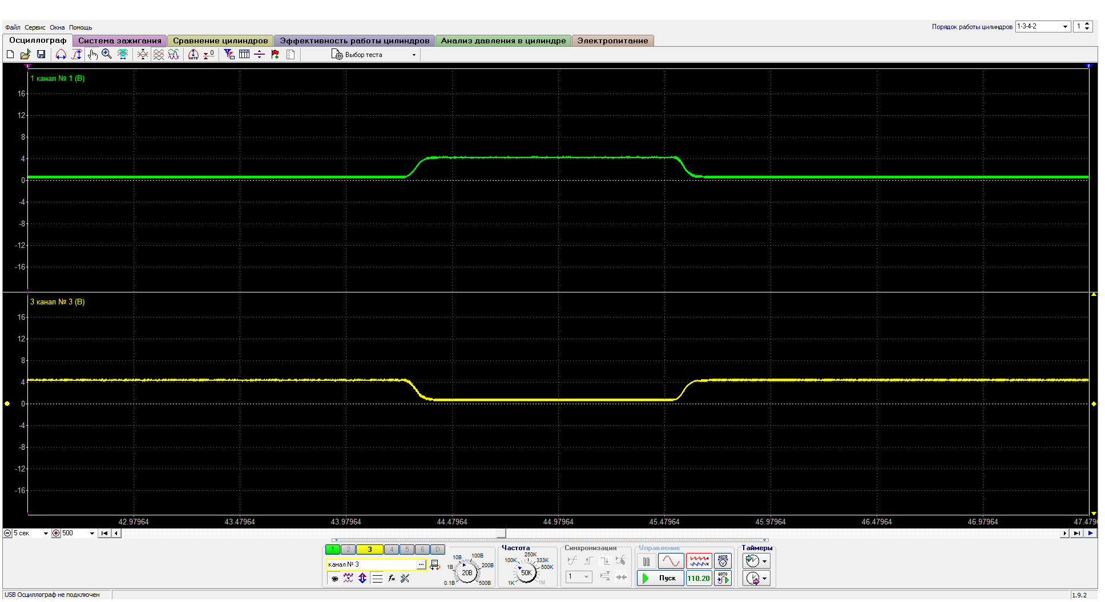
Task: Open an oscillogram file from folder
Action: coord(25,54)
